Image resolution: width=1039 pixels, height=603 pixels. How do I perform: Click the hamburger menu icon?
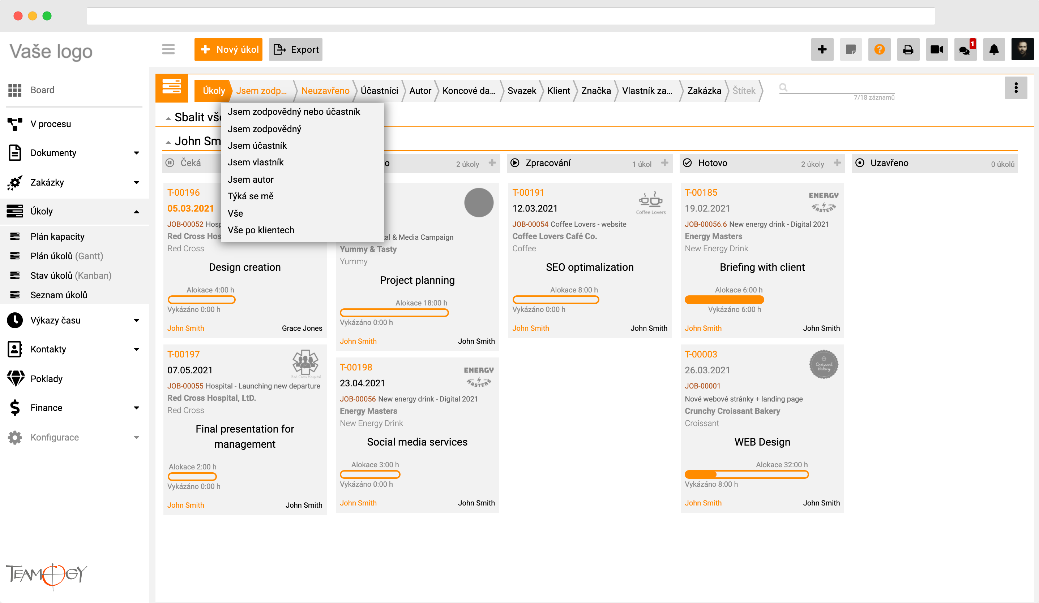point(168,49)
